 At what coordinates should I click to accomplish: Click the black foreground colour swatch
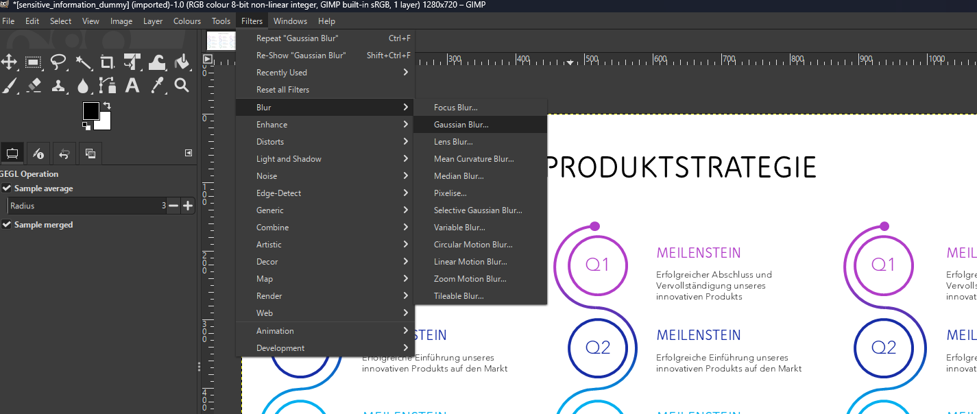[91, 110]
